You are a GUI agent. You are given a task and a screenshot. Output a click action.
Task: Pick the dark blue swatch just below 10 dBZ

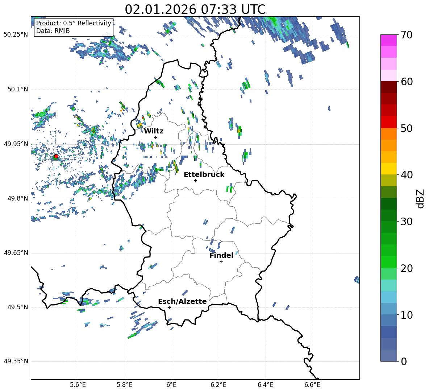[389, 320]
